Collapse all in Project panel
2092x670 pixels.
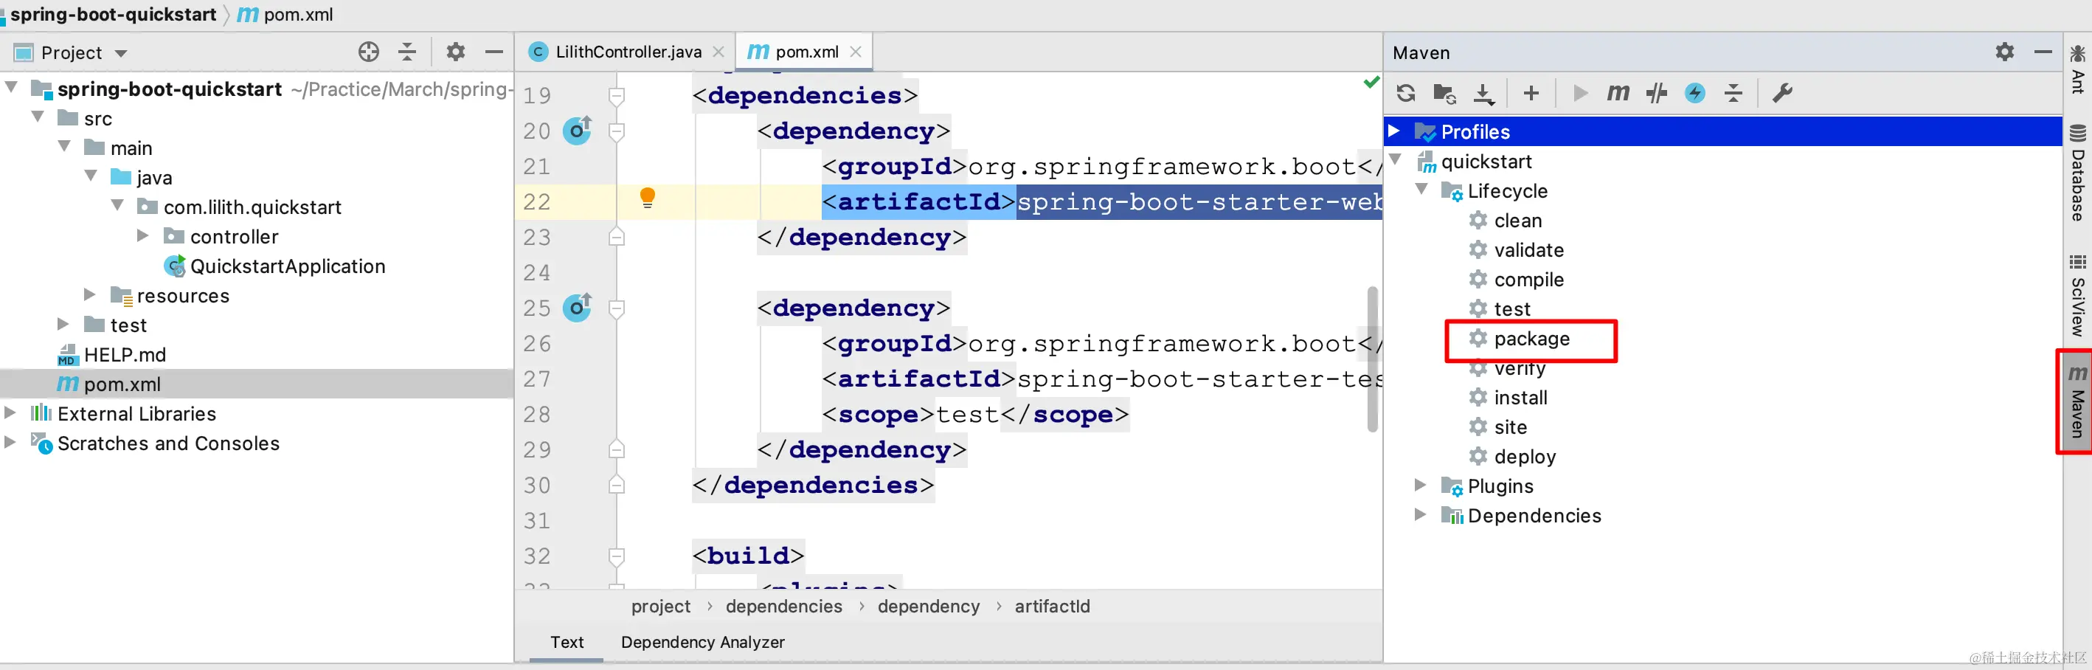[x=407, y=53]
